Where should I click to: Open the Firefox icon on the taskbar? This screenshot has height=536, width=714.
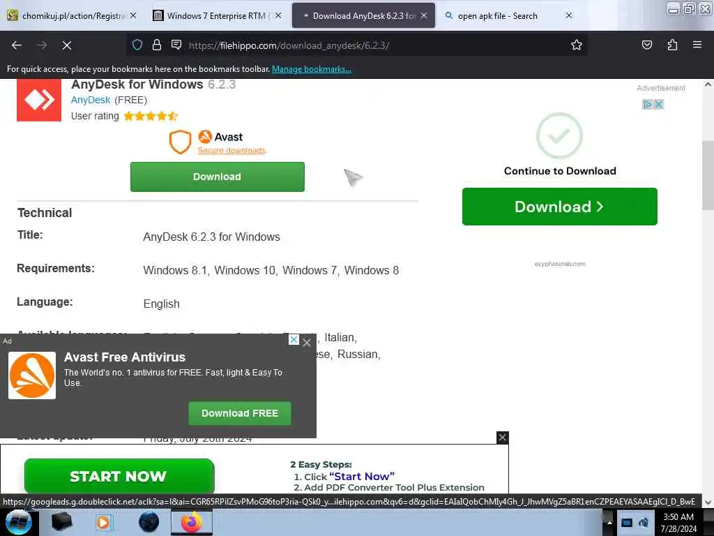coord(192,522)
